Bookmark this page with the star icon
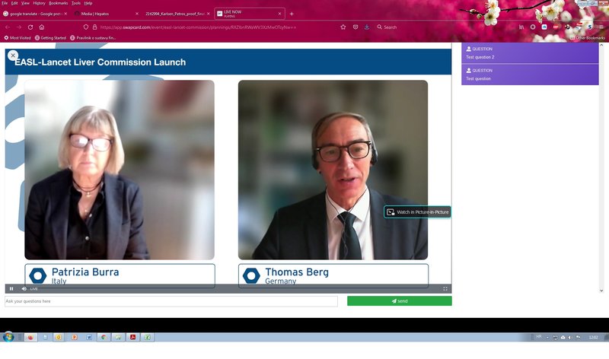 (x=343, y=27)
